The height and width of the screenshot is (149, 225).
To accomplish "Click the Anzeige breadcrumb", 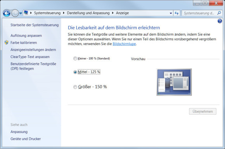I will pos(122,13).
